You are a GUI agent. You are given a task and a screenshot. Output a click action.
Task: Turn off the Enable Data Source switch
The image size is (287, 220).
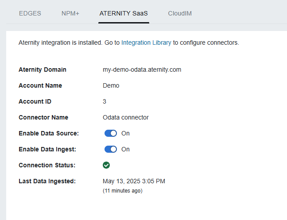(x=110, y=133)
